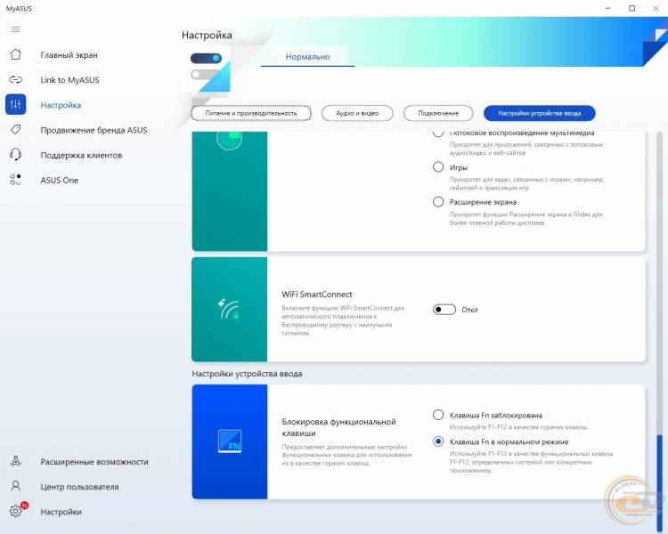Click the Link to MyASUS chain icon
This screenshot has width=668, height=534.
[x=15, y=79]
